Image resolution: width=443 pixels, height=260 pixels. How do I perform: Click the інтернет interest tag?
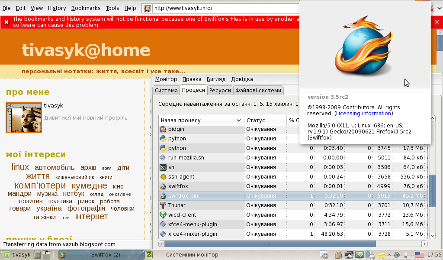[91, 216]
